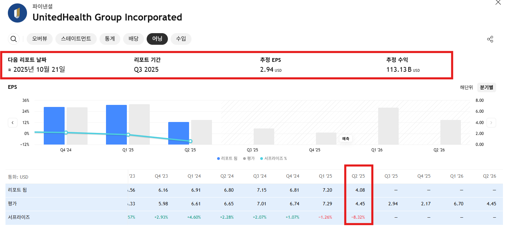Click the 예측 forecast label
505x232 pixels.
pyautogui.click(x=346, y=139)
